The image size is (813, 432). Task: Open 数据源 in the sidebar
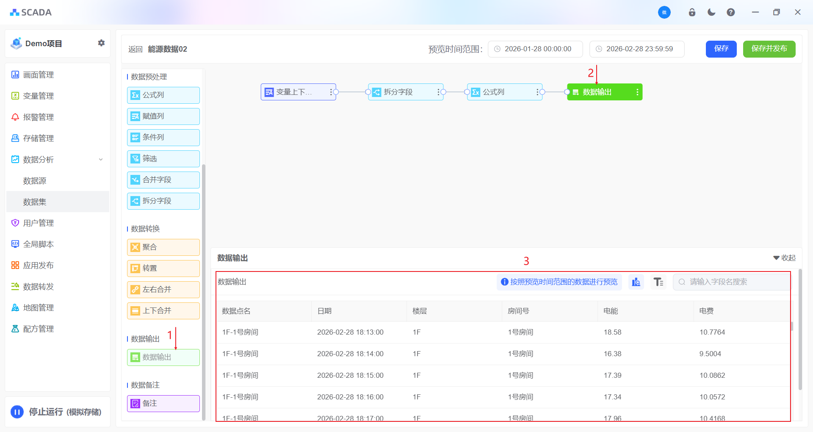35,181
